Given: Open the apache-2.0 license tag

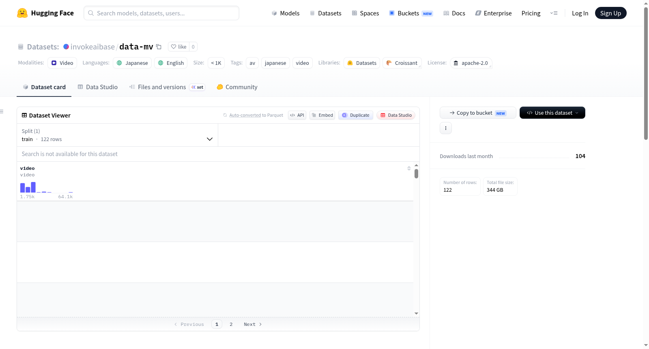Looking at the screenshot, I should click(x=471, y=63).
